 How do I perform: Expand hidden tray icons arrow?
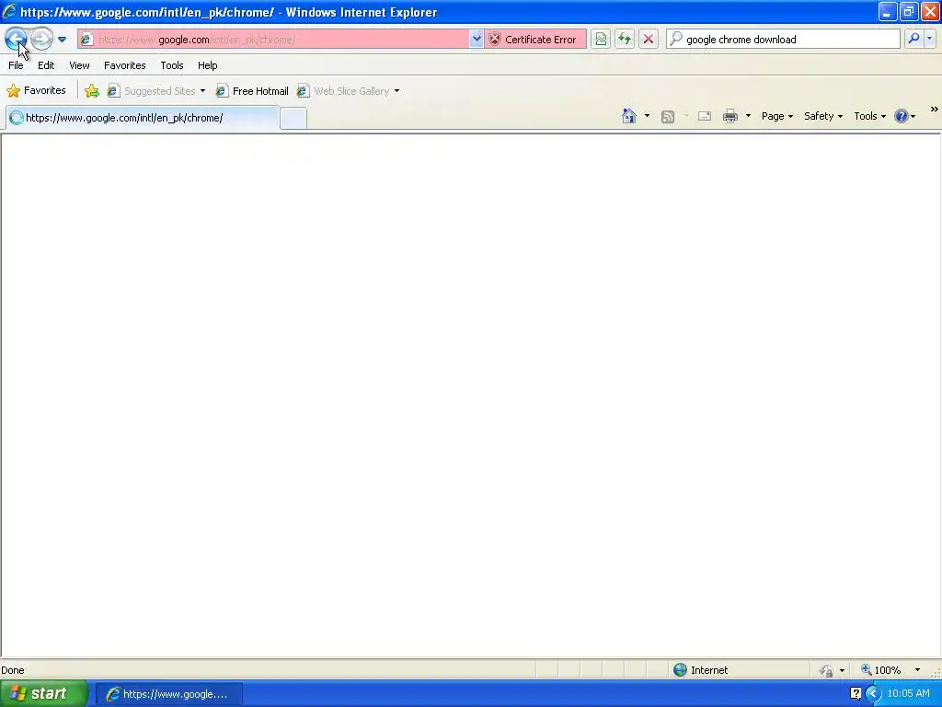pyautogui.click(x=873, y=694)
